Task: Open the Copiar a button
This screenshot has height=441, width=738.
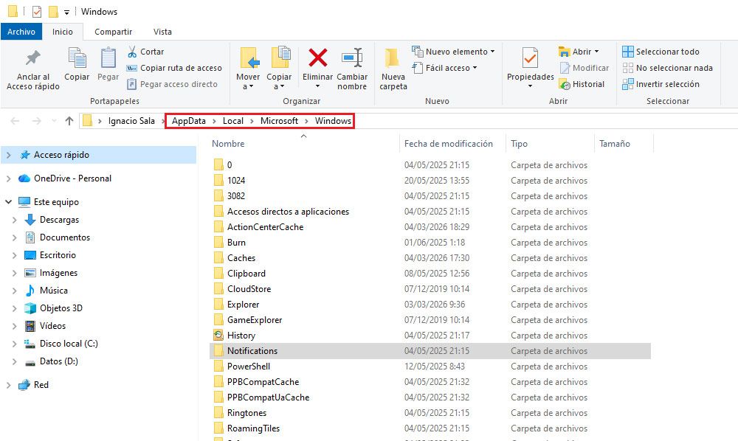Action: (x=279, y=69)
